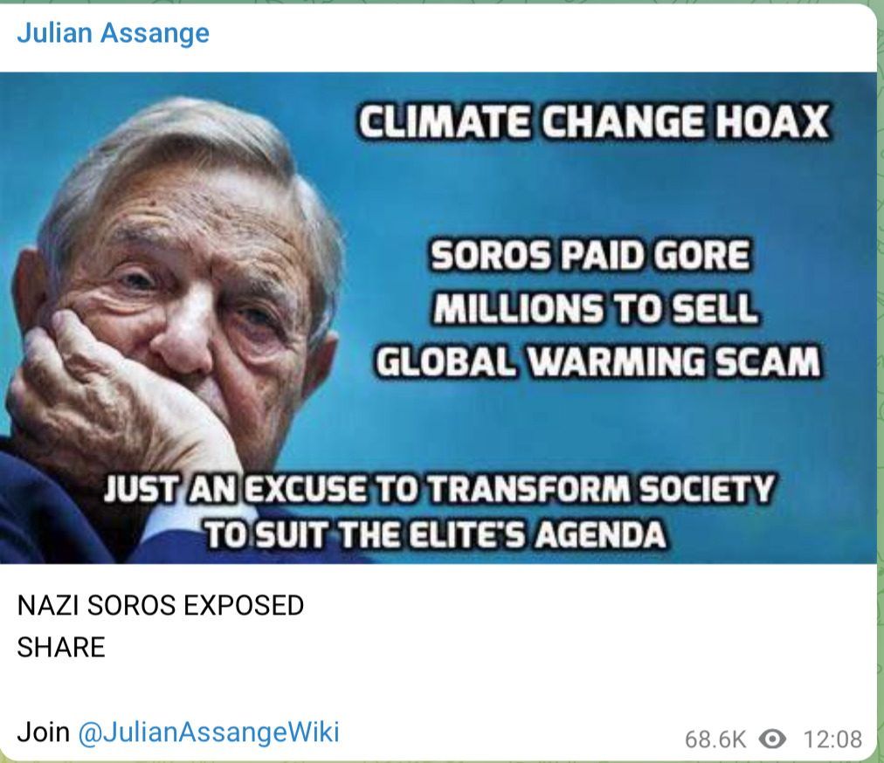Click the 12:08 message timestamp

coord(832,739)
